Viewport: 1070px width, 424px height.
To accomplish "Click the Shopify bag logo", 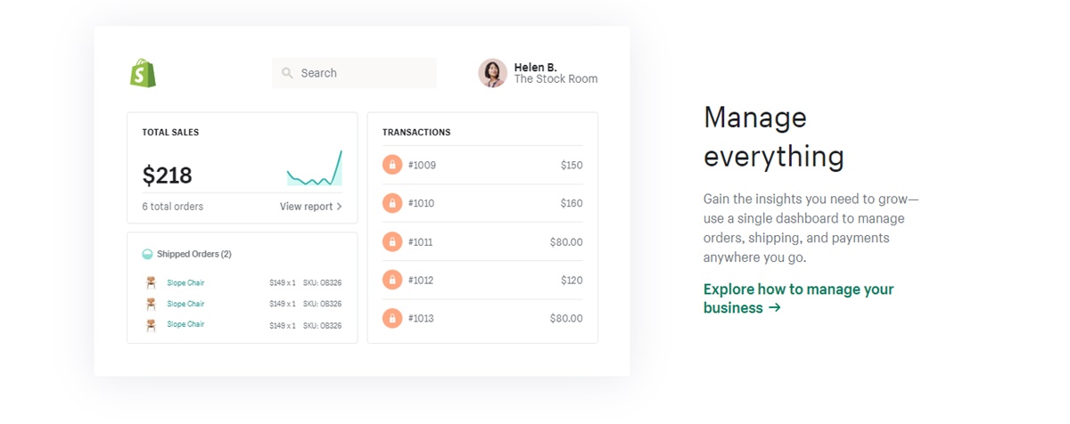I will click(143, 73).
